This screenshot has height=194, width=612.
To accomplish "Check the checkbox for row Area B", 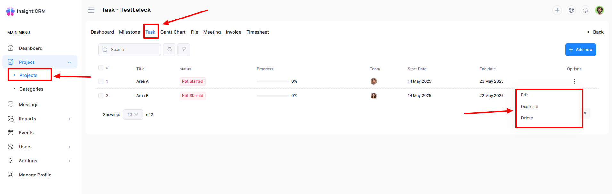I will (x=101, y=96).
